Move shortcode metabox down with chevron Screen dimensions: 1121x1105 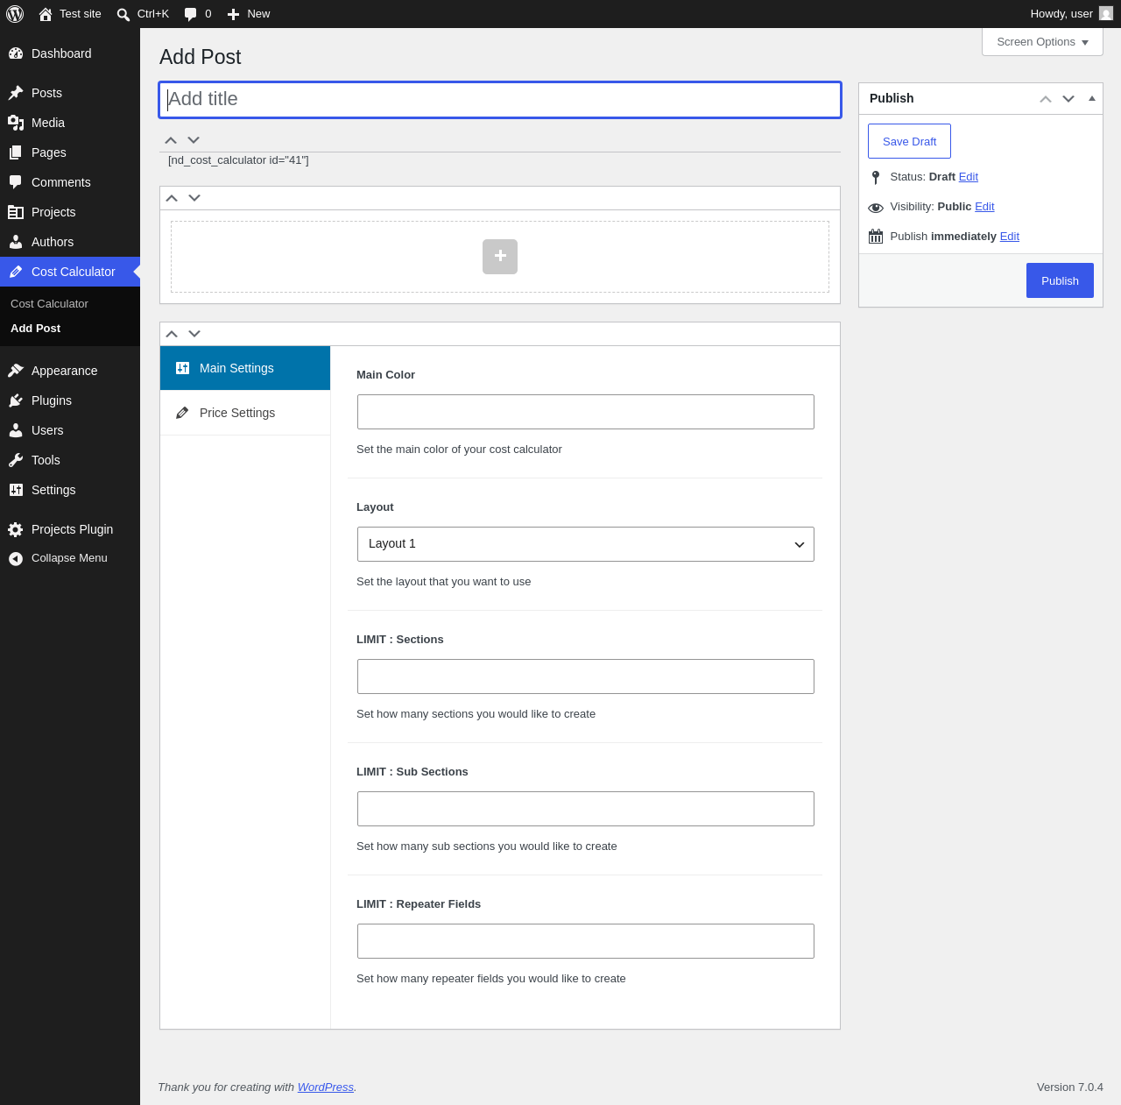[194, 140]
